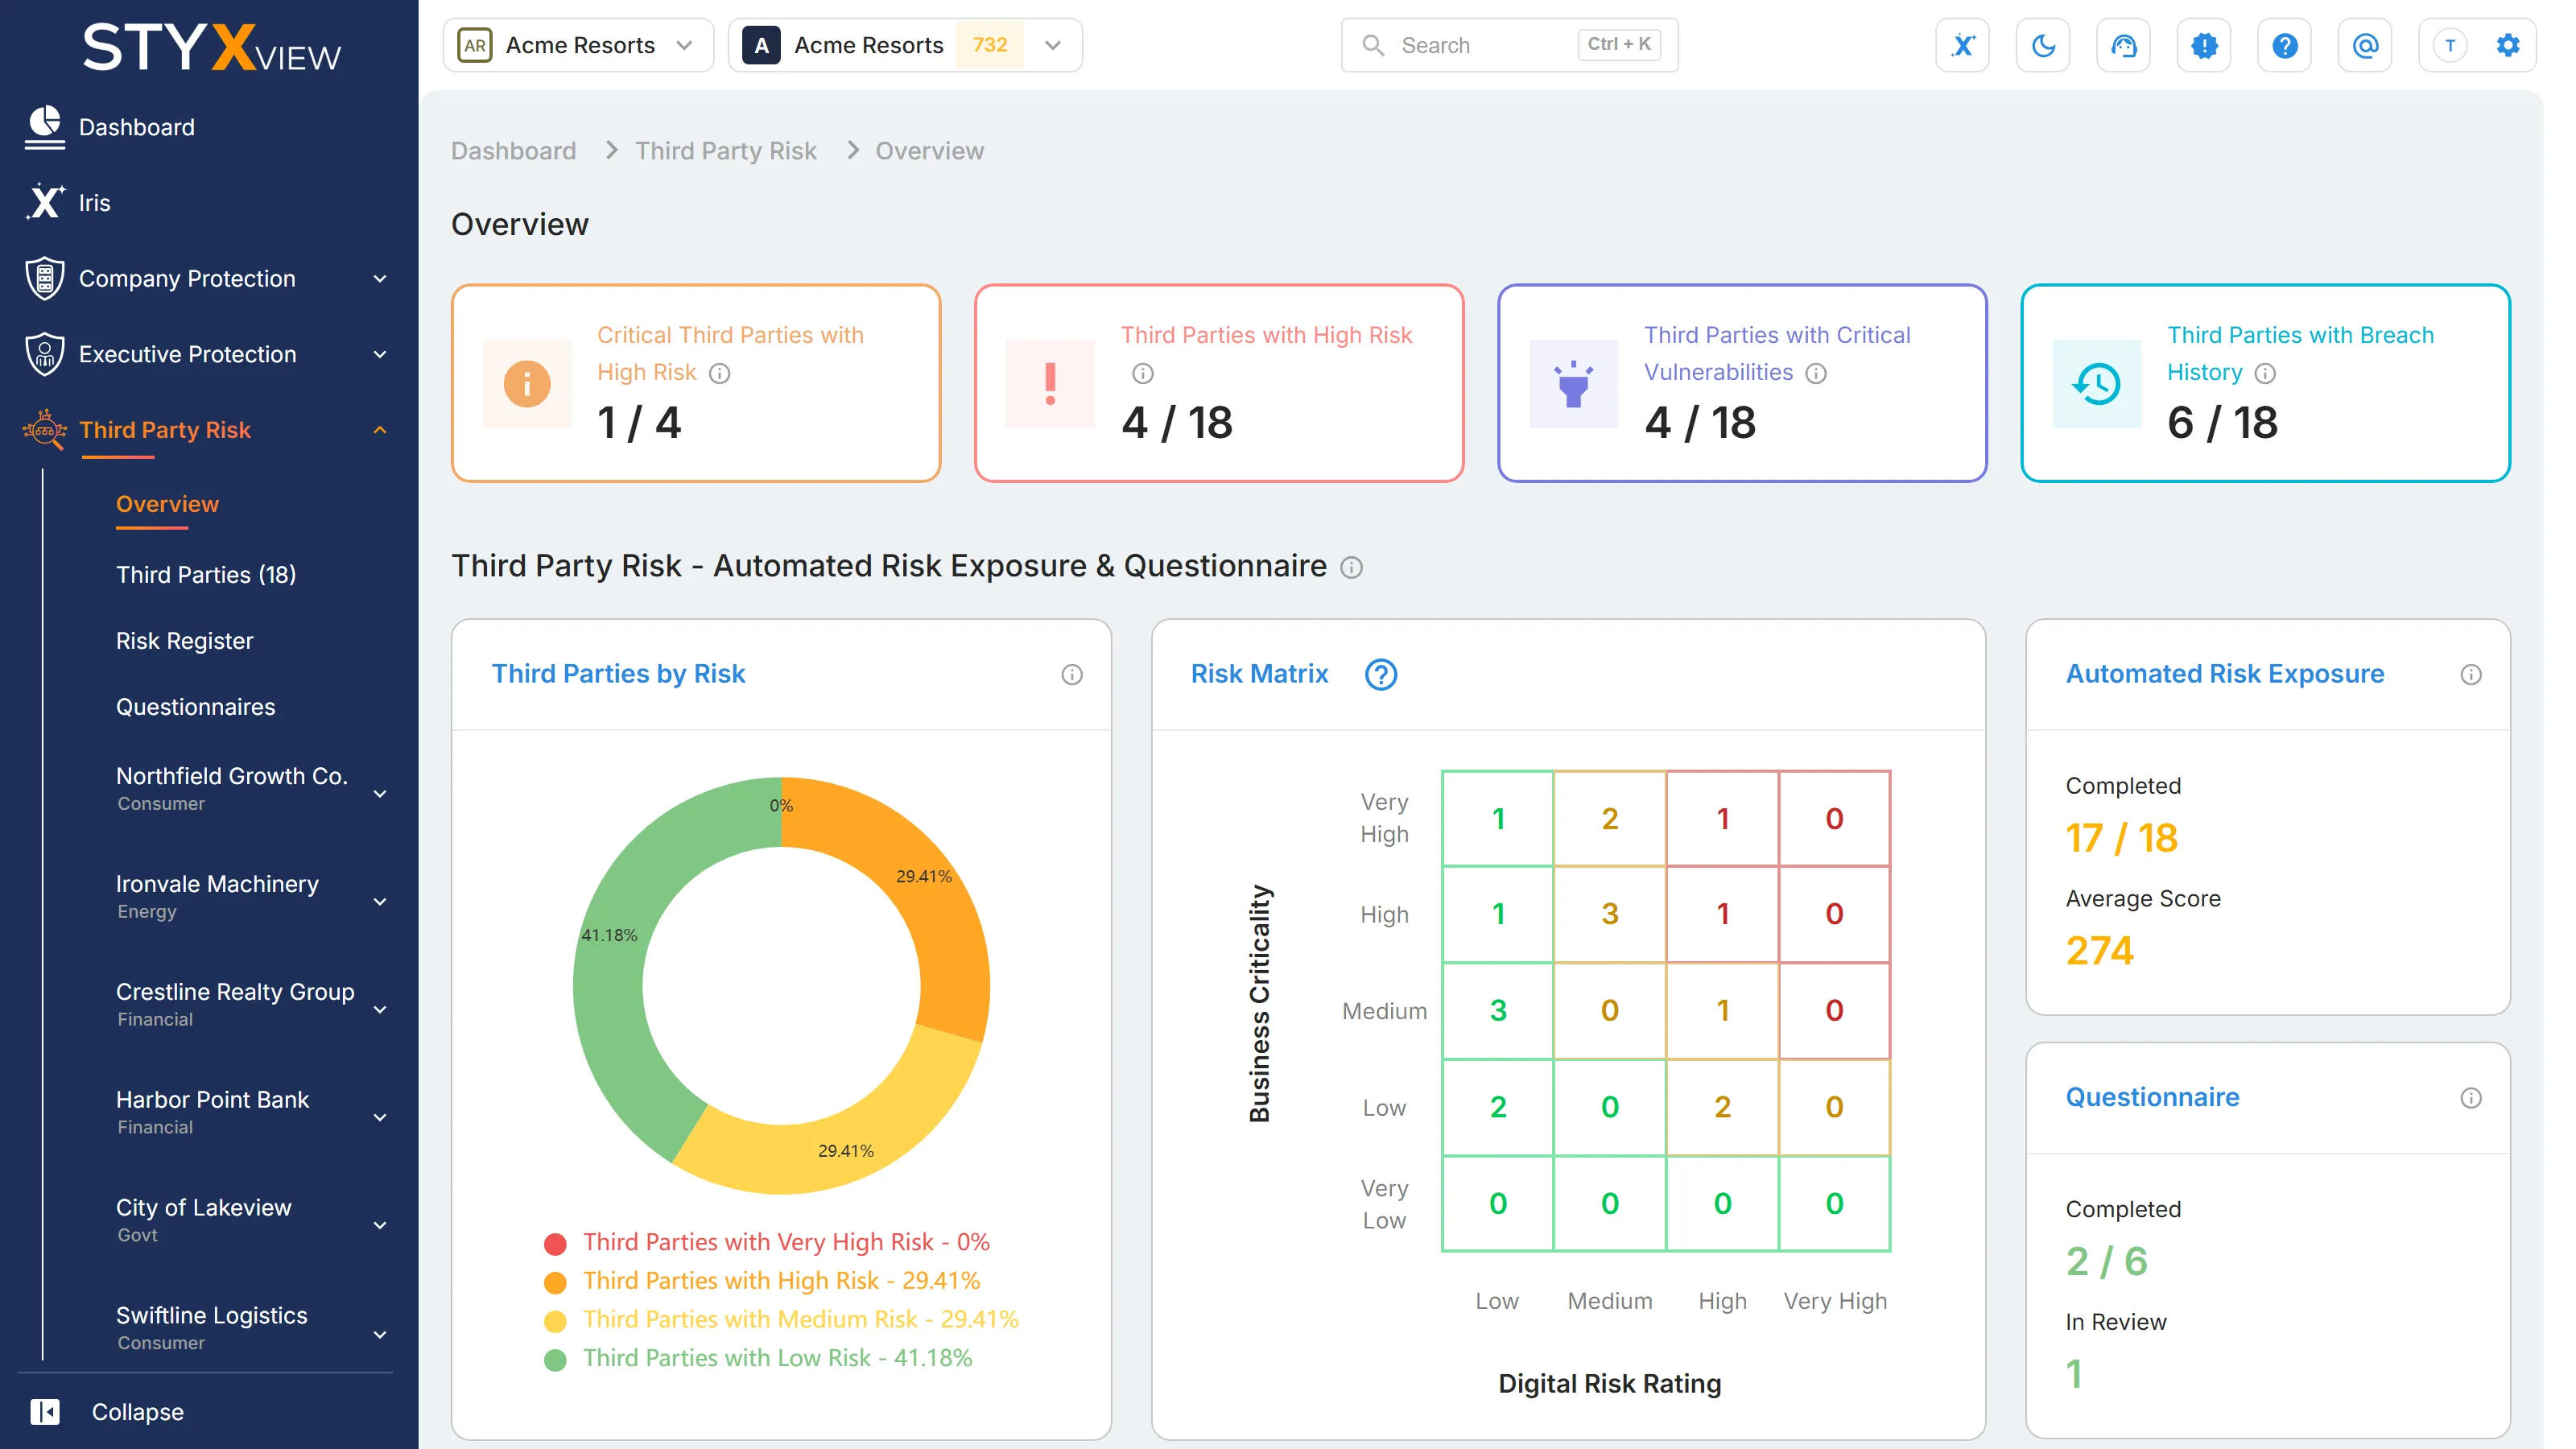The height and width of the screenshot is (1449, 2576).
Task: Click the @ mentions icon
Action: (2365, 45)
